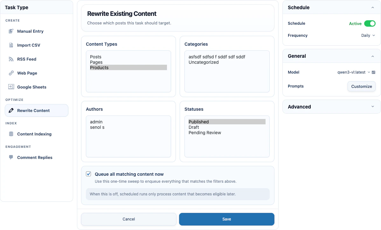The height and width of the screenshot is (230, 381).
Task: Select the Rewrite Content task type
Action: point(37,110)
